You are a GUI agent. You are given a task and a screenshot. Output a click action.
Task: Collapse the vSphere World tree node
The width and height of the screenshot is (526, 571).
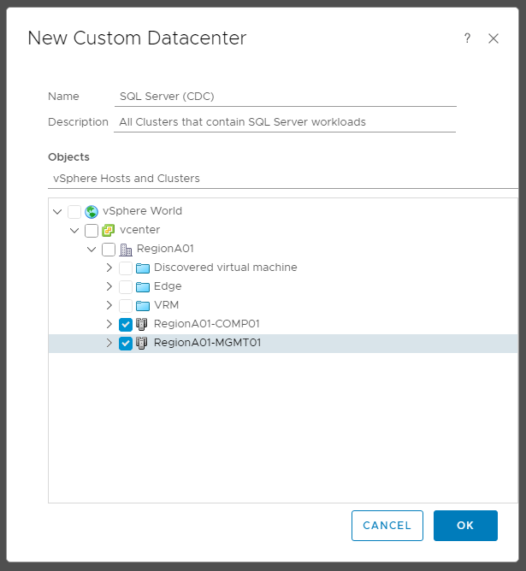coord(57,212)
